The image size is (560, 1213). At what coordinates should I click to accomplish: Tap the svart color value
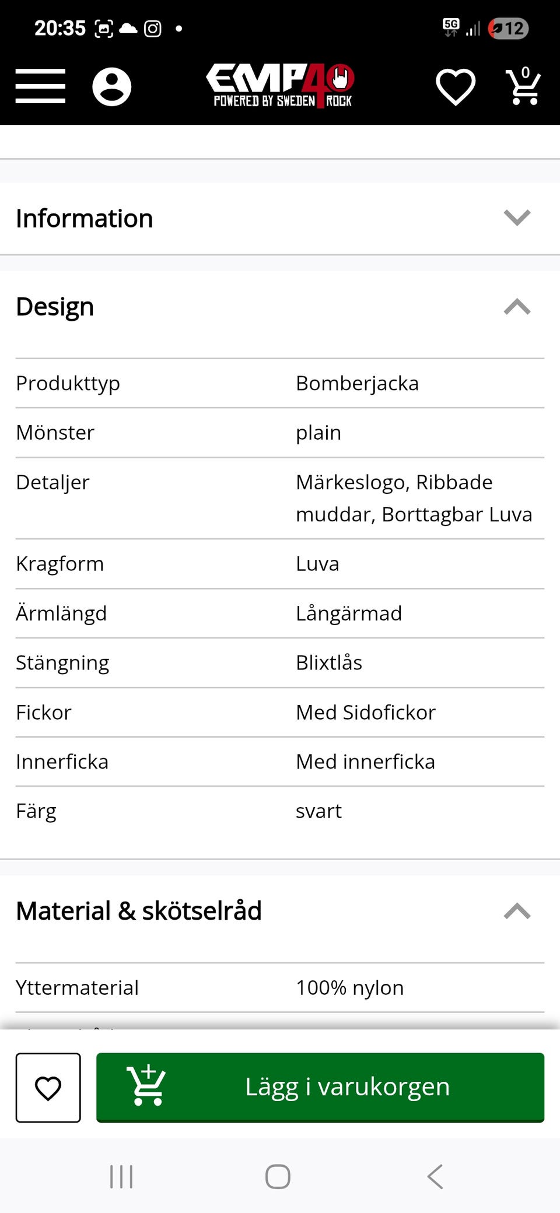(x=318, y=811)
